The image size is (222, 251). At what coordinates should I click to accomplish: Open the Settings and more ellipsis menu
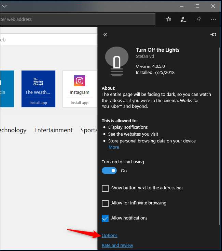click(x=213, y=20)
